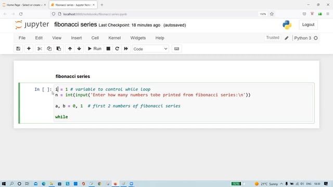This screenshot has width=333, height=187.
Task: Open a new browser tab
Action: point(102,5)
